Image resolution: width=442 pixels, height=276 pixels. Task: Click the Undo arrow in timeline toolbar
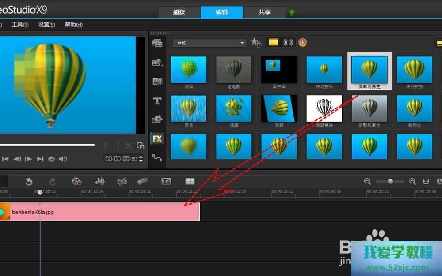click(29, 181)
